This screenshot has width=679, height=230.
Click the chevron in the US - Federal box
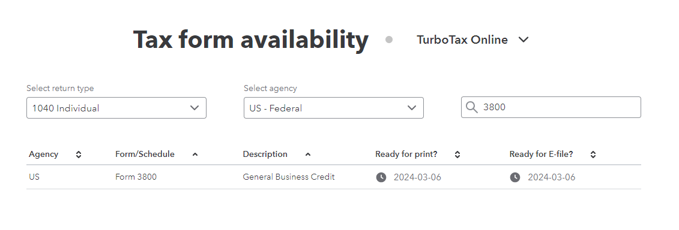coord(412,108)
